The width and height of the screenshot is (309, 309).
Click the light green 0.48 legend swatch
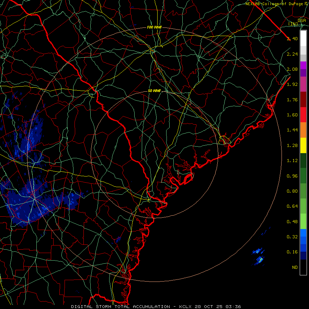point(303,221)
